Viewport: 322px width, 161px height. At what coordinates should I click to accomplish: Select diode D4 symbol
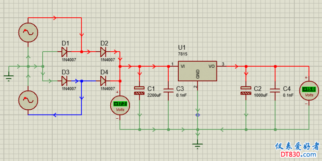[x=103, y=81]
